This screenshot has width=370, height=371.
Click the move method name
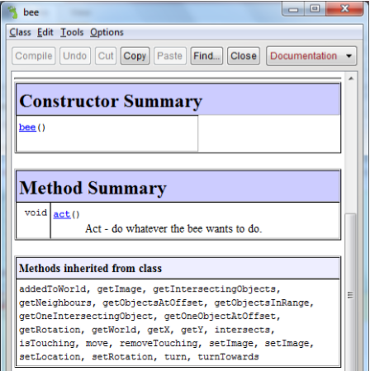point(97,343)
